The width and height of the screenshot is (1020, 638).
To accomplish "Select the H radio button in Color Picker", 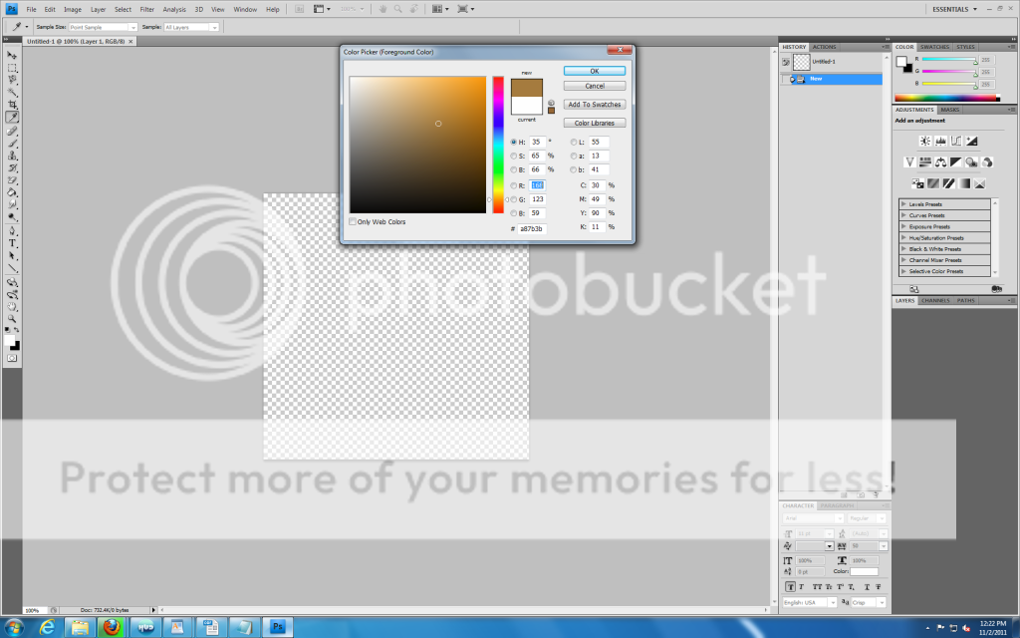I will tap(512, 143).
